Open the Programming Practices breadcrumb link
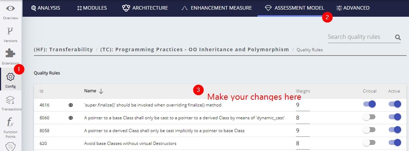409x151 pixels. click(195, 50)
